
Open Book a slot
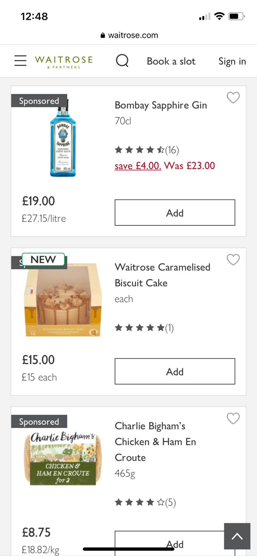(171, 61)
